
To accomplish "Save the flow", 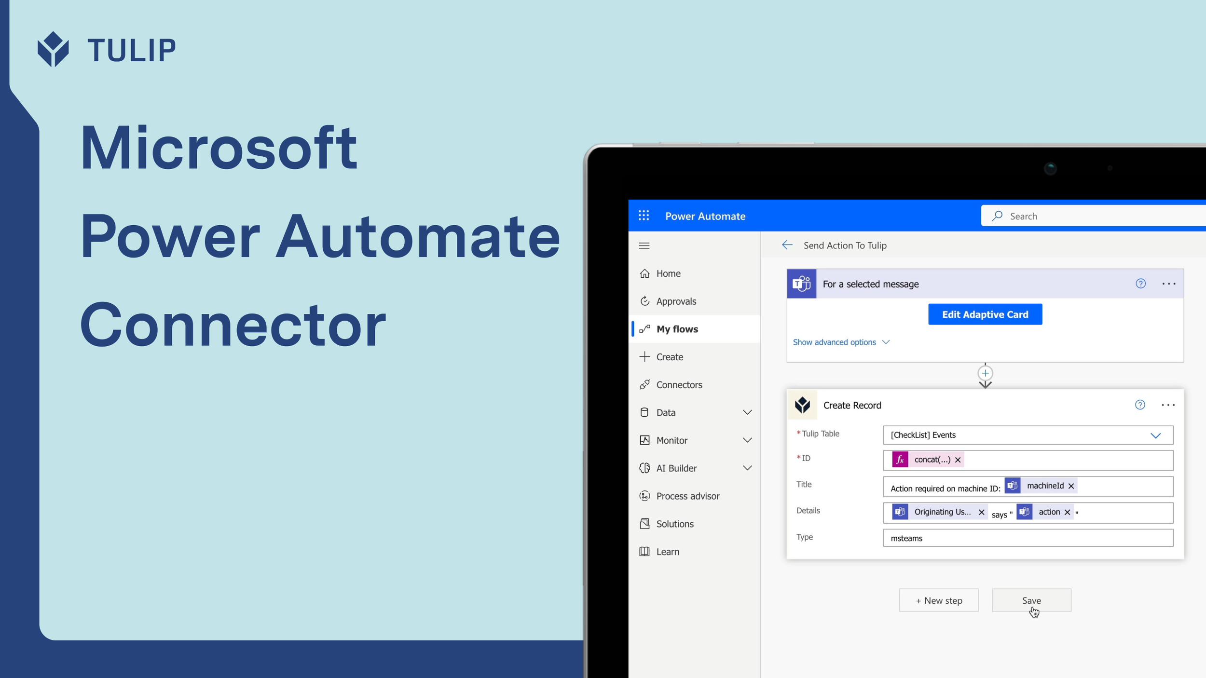I will pos(1031,600).
